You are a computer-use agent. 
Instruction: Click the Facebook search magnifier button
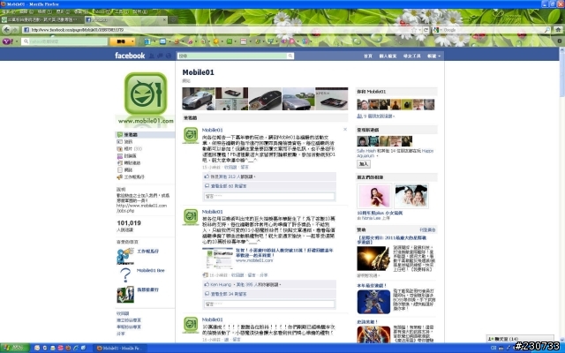[x=290, y=56]
